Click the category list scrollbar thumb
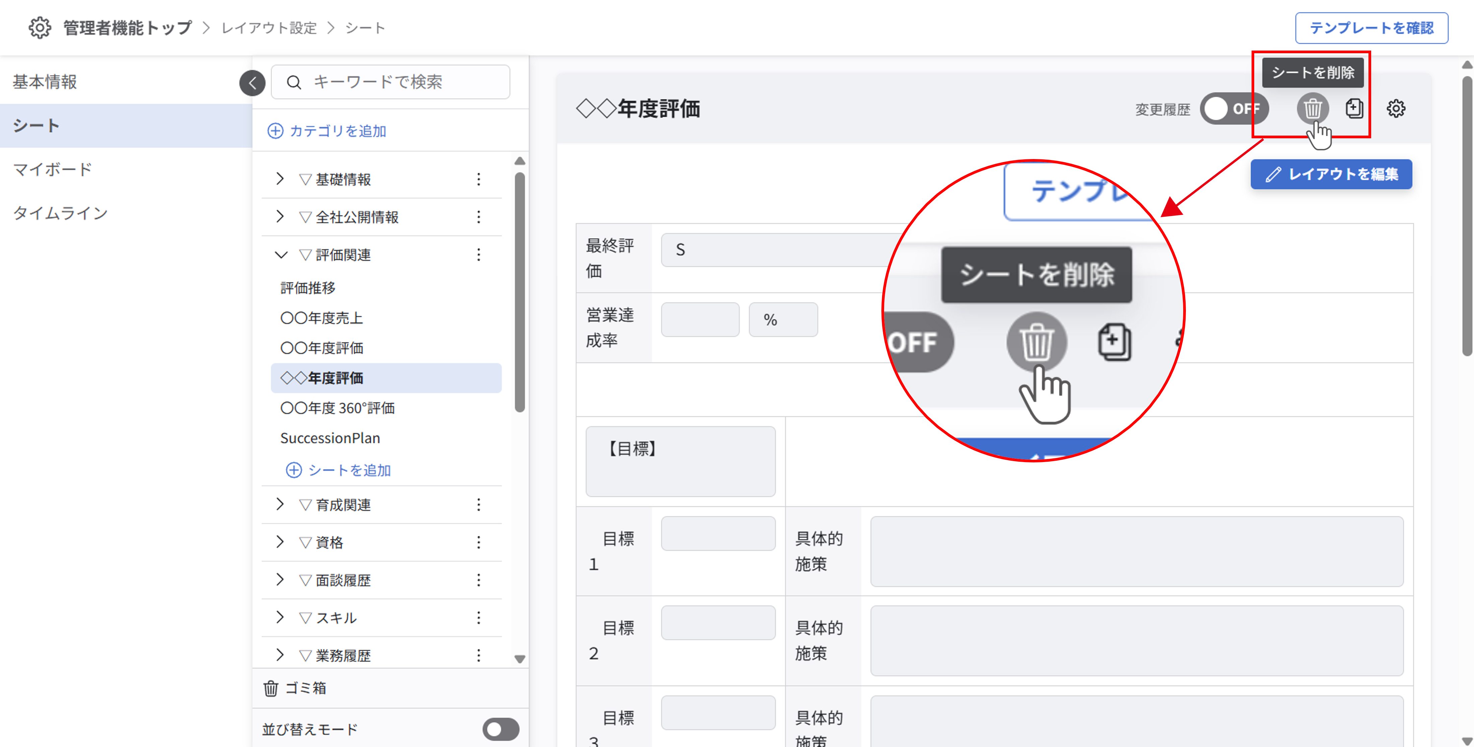This screenshot has height=747, width=1474. 519,292
